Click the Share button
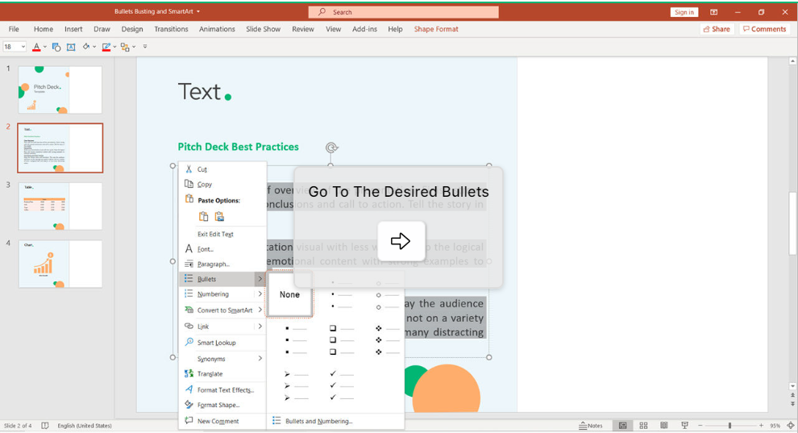798x433 pixels. [x=717, y=29]
